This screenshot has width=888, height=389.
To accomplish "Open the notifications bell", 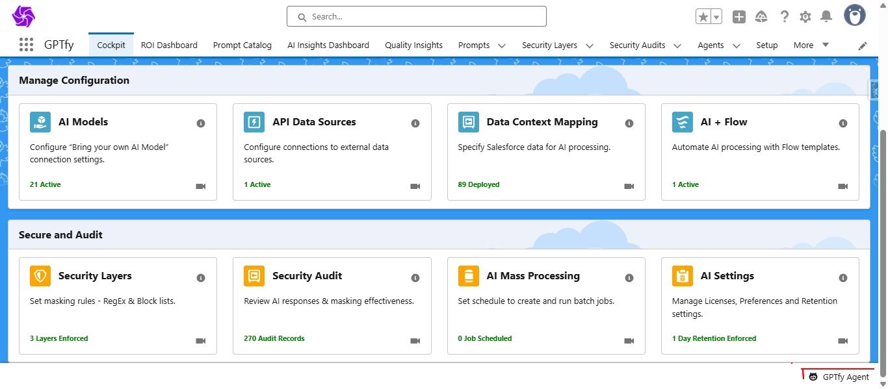I will tap(826, 17).
